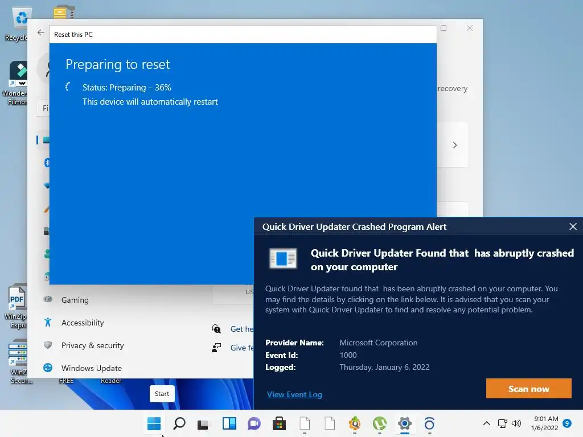583x437 pixels.
Task: Open the WinZip PDF Express desktop shortcut
Action: pyautogui.click(x=17, y=307)
